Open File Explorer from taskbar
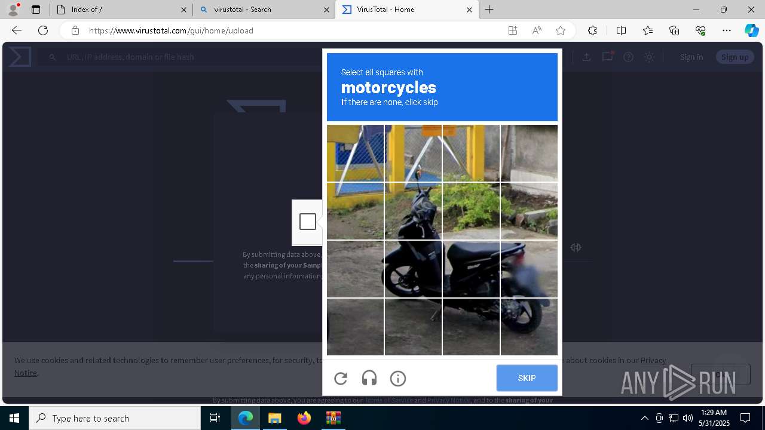Screen dimensions: 765x430 [x=274, y=418]
